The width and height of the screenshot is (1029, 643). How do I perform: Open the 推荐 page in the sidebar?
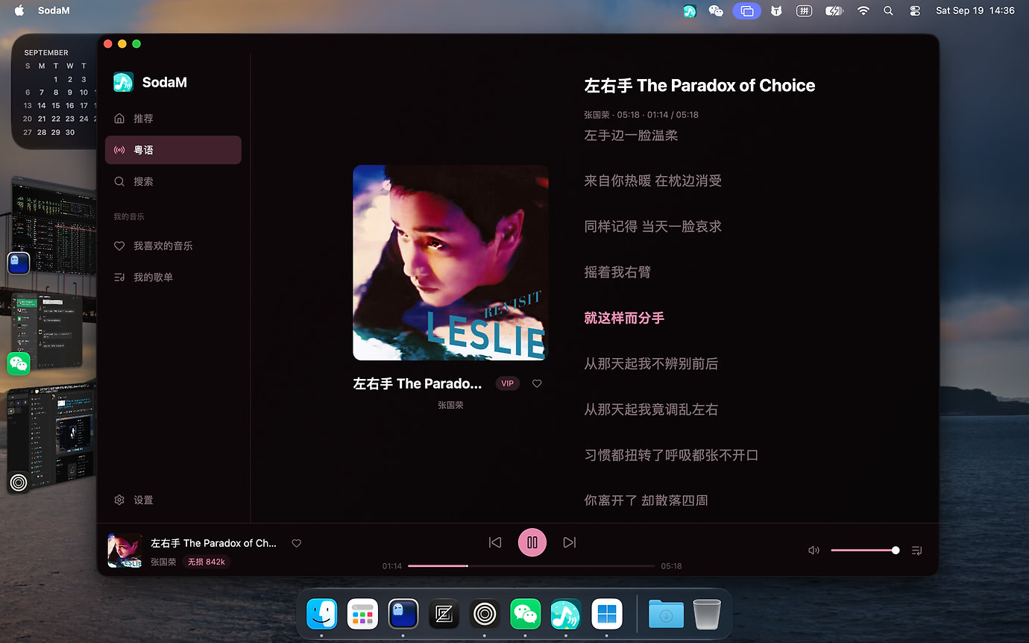tap(173, 119)
